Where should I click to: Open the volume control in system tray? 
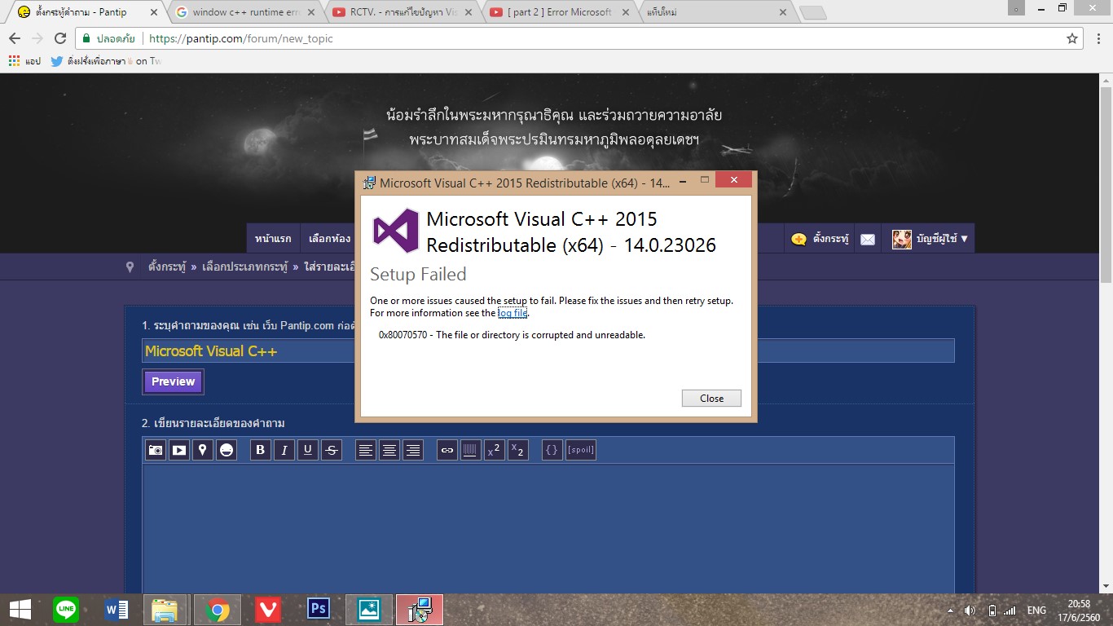click(970, 611)
